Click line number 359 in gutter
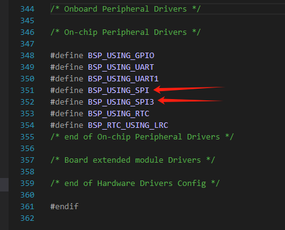The width and height of the screenshot is (285, 230). point(28,184)
